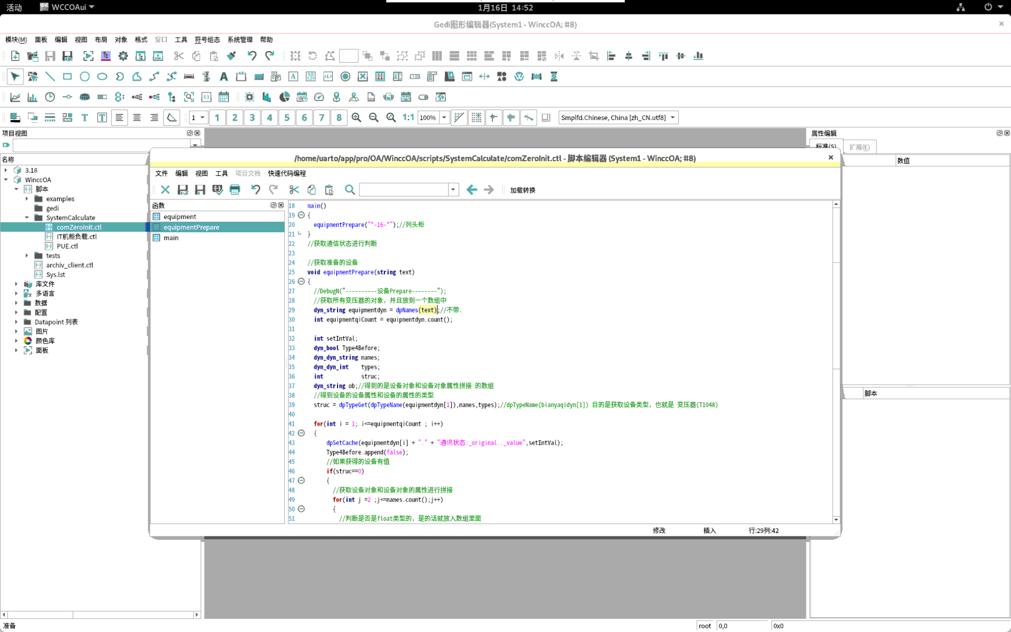Collapse the SystemCalculate folder
Viewport: 1011px width, 632px height.
point(27,217)
